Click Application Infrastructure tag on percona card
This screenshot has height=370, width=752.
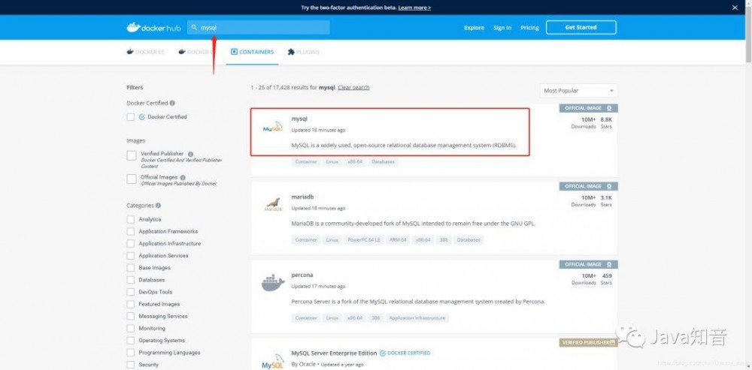417,317
